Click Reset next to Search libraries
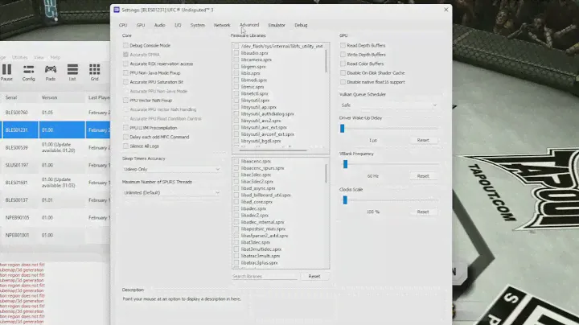 tap(314, 276)
